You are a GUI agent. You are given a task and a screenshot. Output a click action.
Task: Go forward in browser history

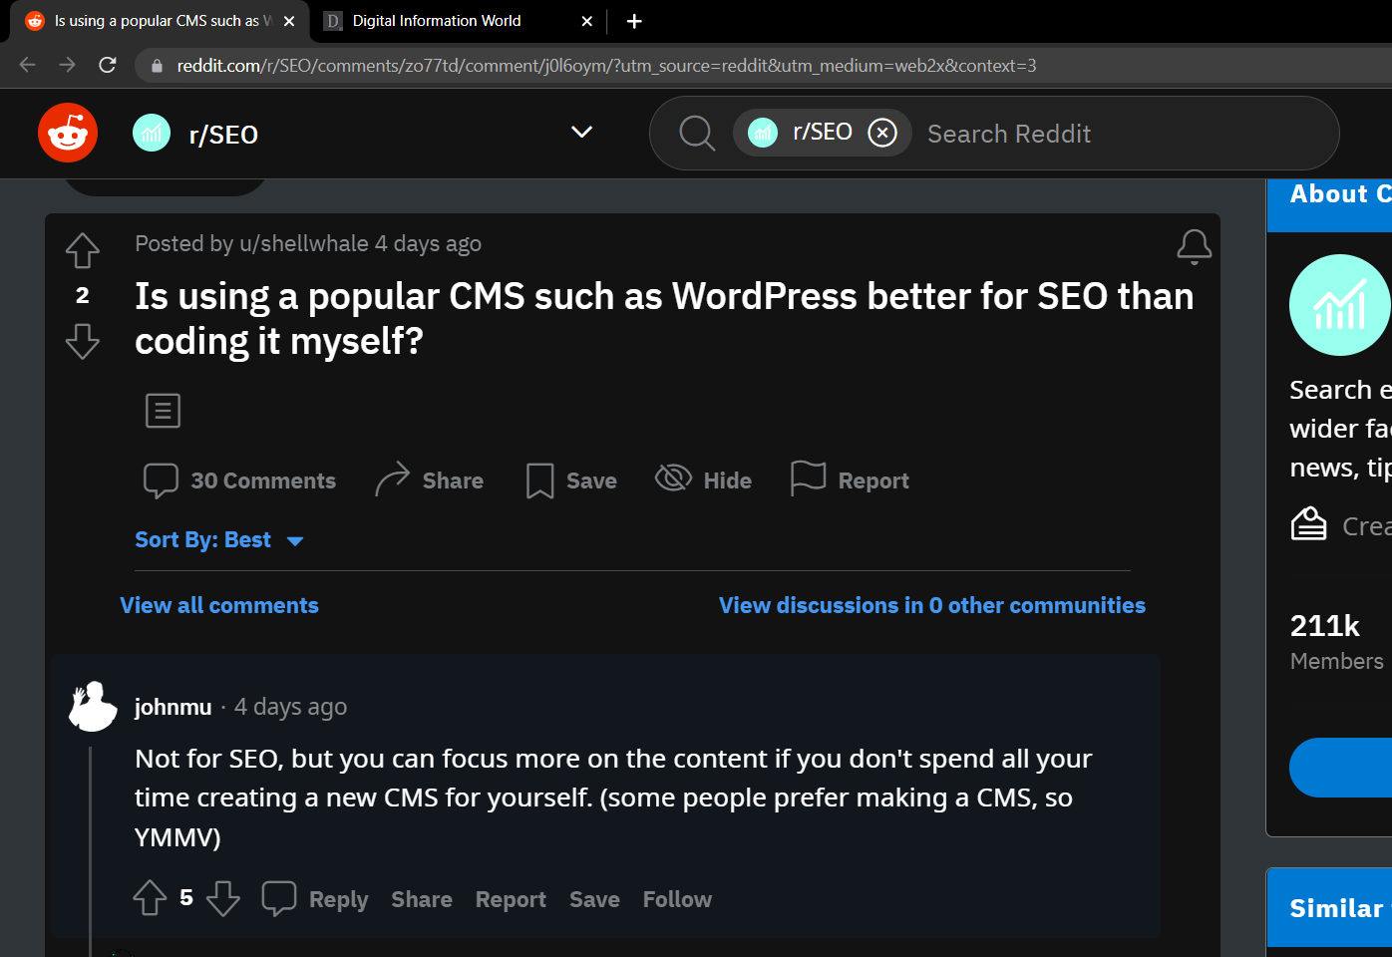point(67,65)
